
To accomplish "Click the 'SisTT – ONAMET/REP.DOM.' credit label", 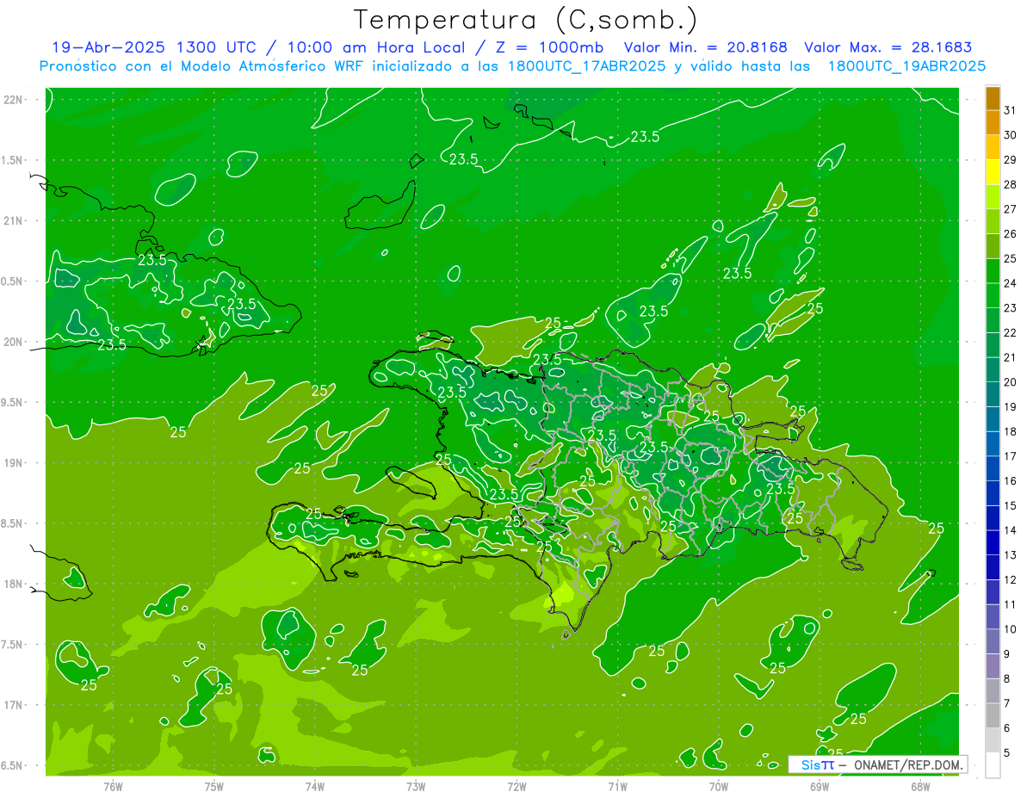I will pos(878,764).
